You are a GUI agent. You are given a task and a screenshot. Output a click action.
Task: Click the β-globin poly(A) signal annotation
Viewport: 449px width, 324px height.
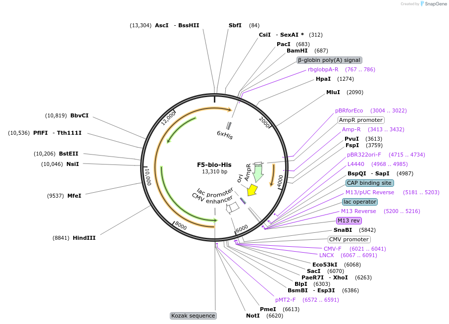[x=329, y=60]
